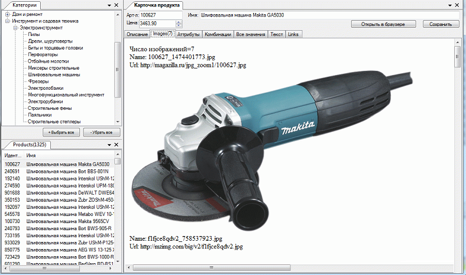The height and width of the screenshot is (275, 466).
Task: Open the Категории panel dropdown arrow
Action: coord(109,5)
